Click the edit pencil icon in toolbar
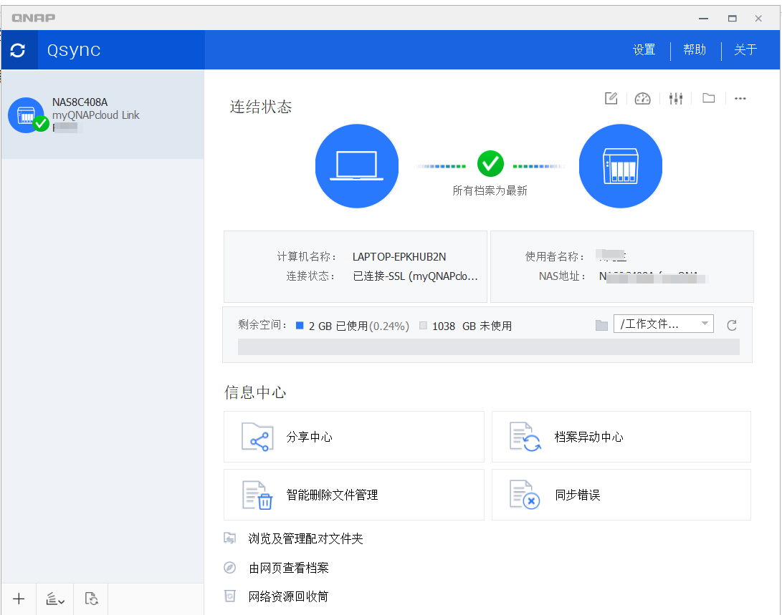 [611, 99]
